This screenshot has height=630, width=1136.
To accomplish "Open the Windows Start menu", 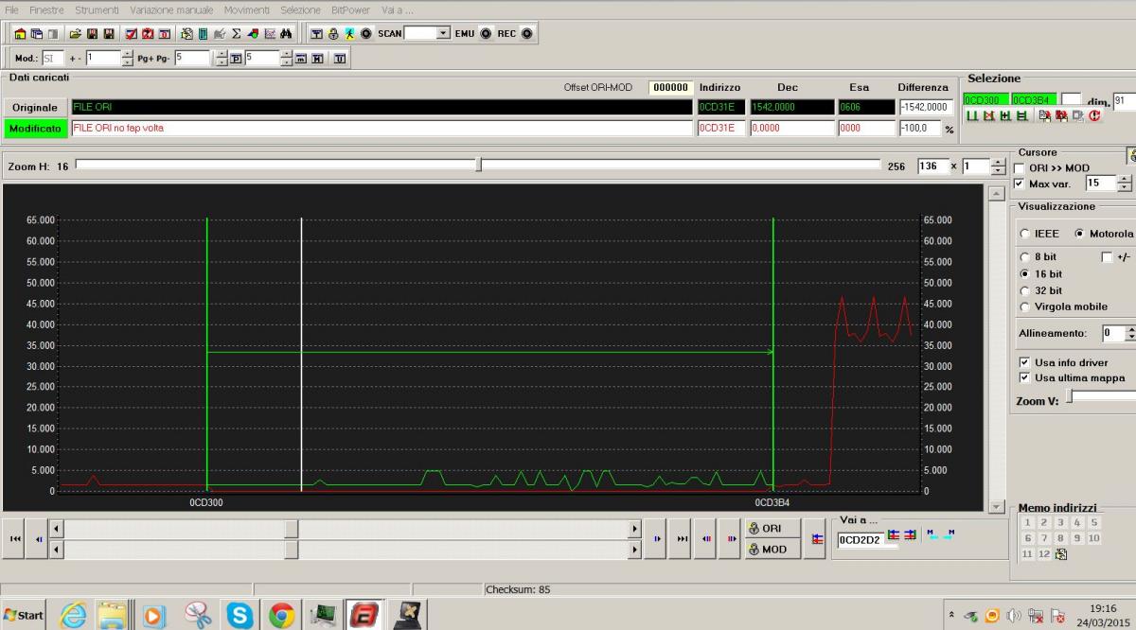I will pos(23,615).
